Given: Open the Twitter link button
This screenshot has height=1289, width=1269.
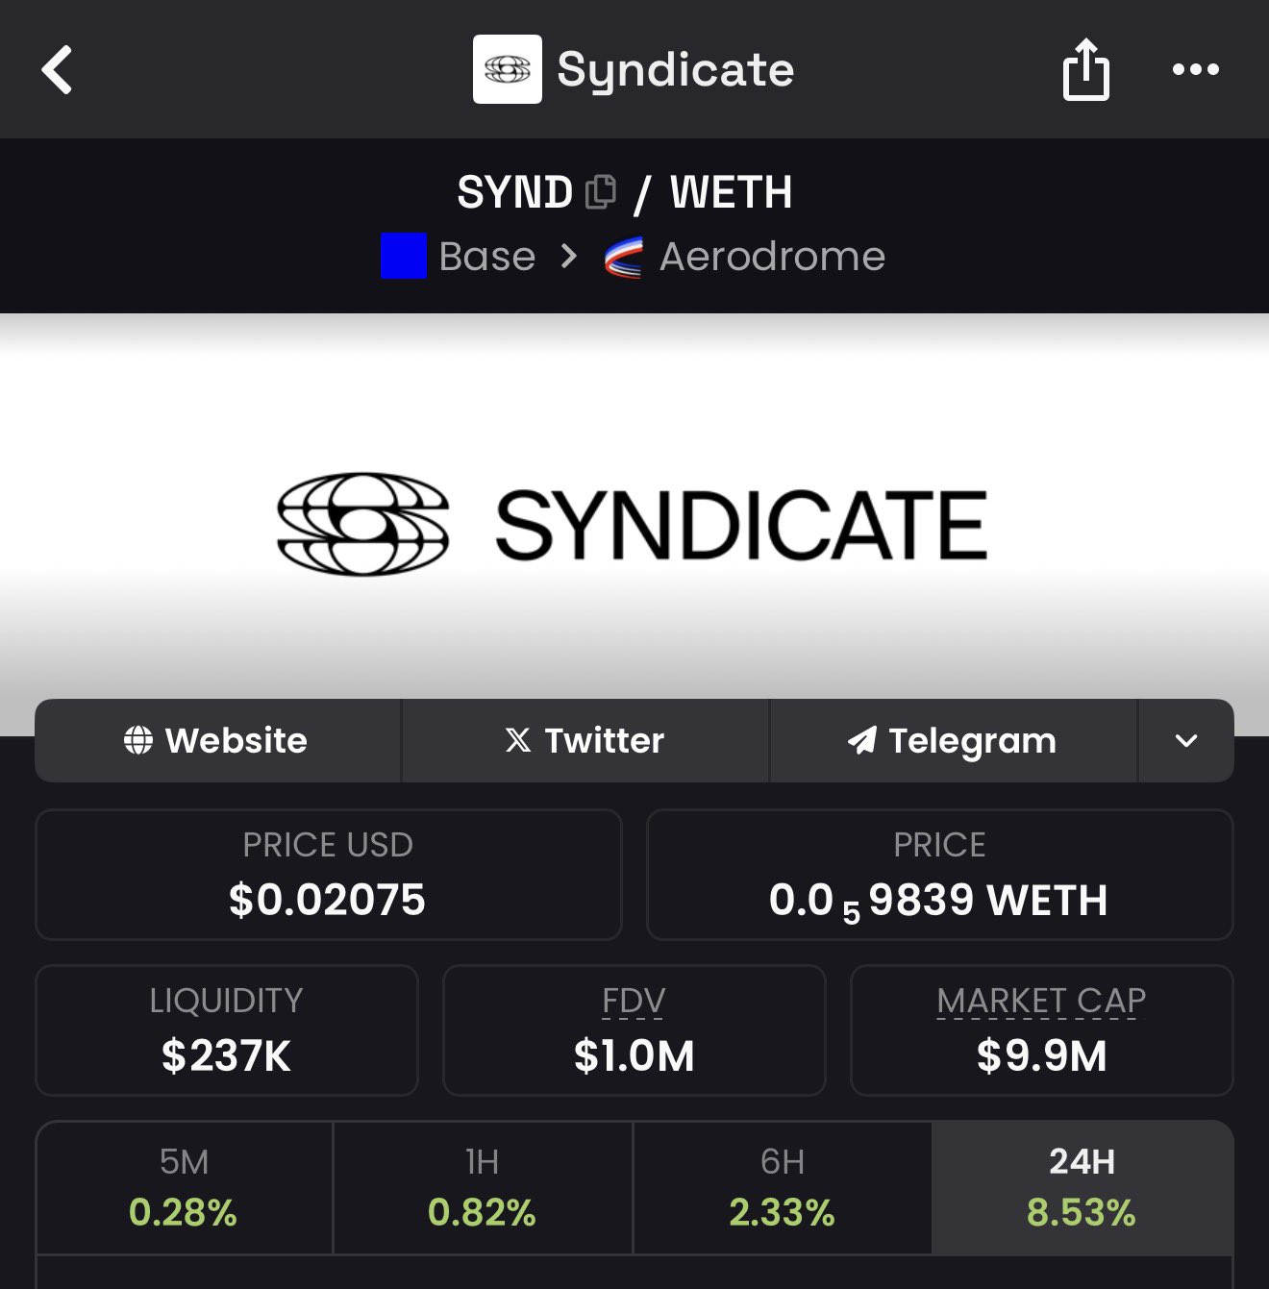Looking at the screenshot, I should tap(585, 740).
